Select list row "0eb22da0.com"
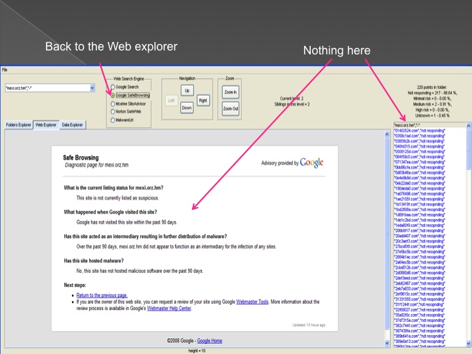This screenshot has height=354, width=472. tap(430, 183)
